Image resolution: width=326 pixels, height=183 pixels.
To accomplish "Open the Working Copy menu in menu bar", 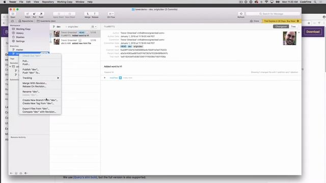I will point(65,2).
